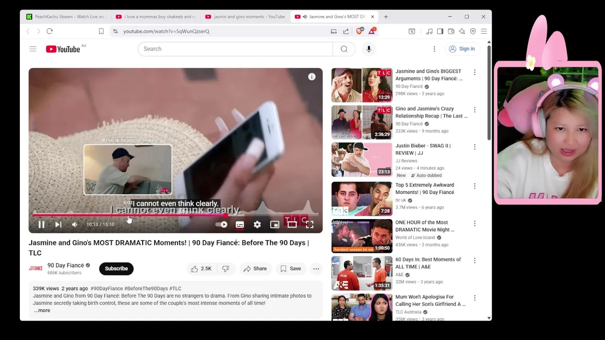Search with your voice microphone
The width and height of the screenshot is (605, 340).
369,49
